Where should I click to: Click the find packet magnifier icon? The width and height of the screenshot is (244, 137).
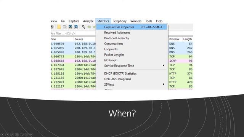pos(83,27)
